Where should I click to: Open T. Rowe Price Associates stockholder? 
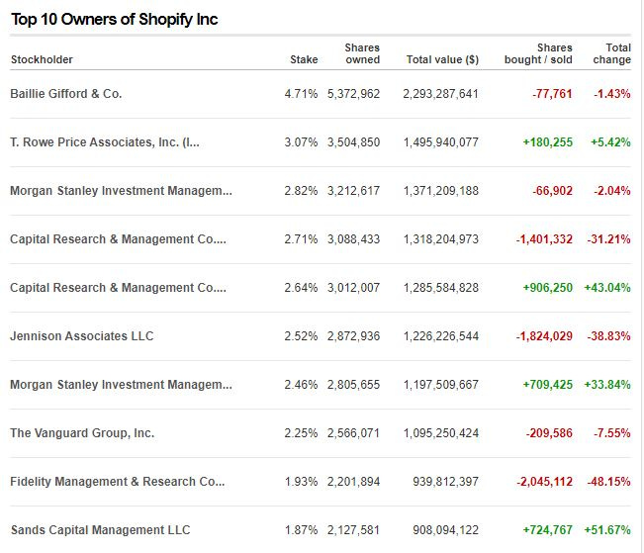(x=105, y=142)
